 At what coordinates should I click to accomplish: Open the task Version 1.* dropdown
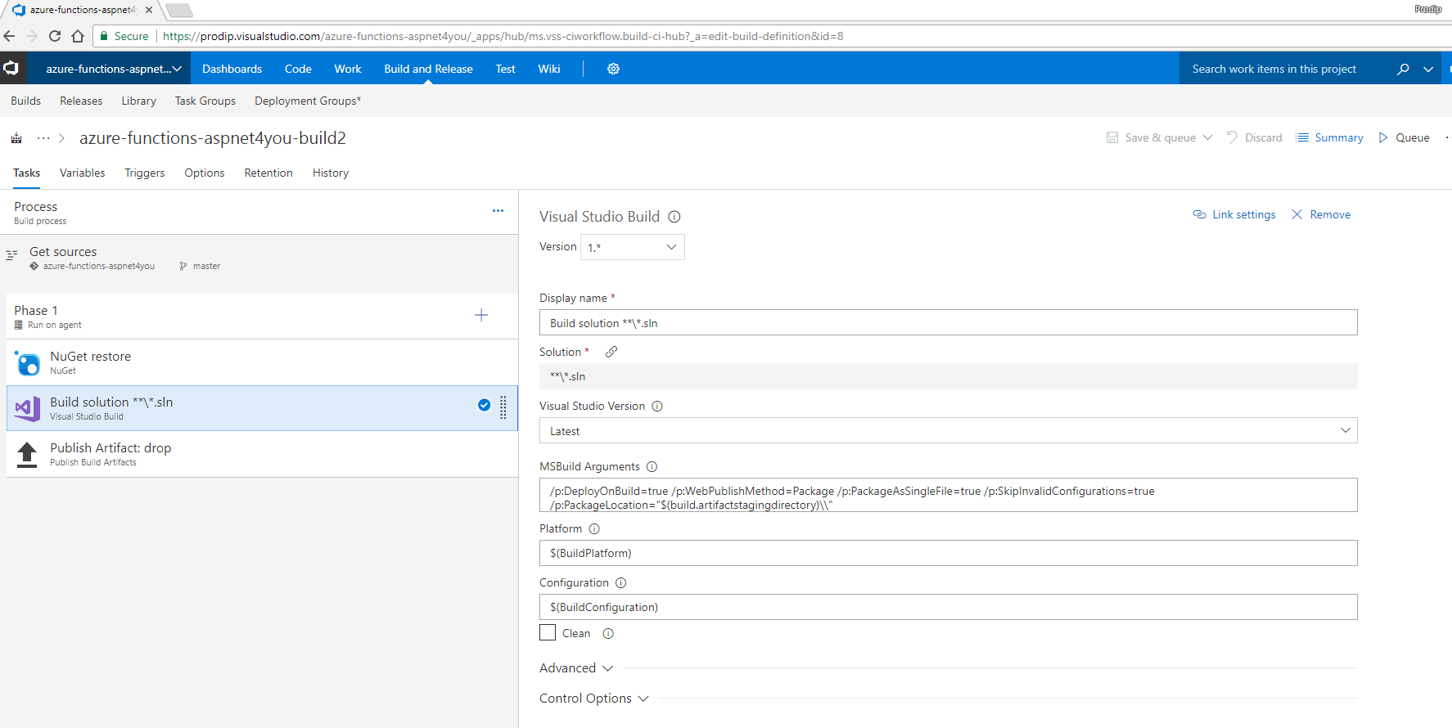pos(632,247)
